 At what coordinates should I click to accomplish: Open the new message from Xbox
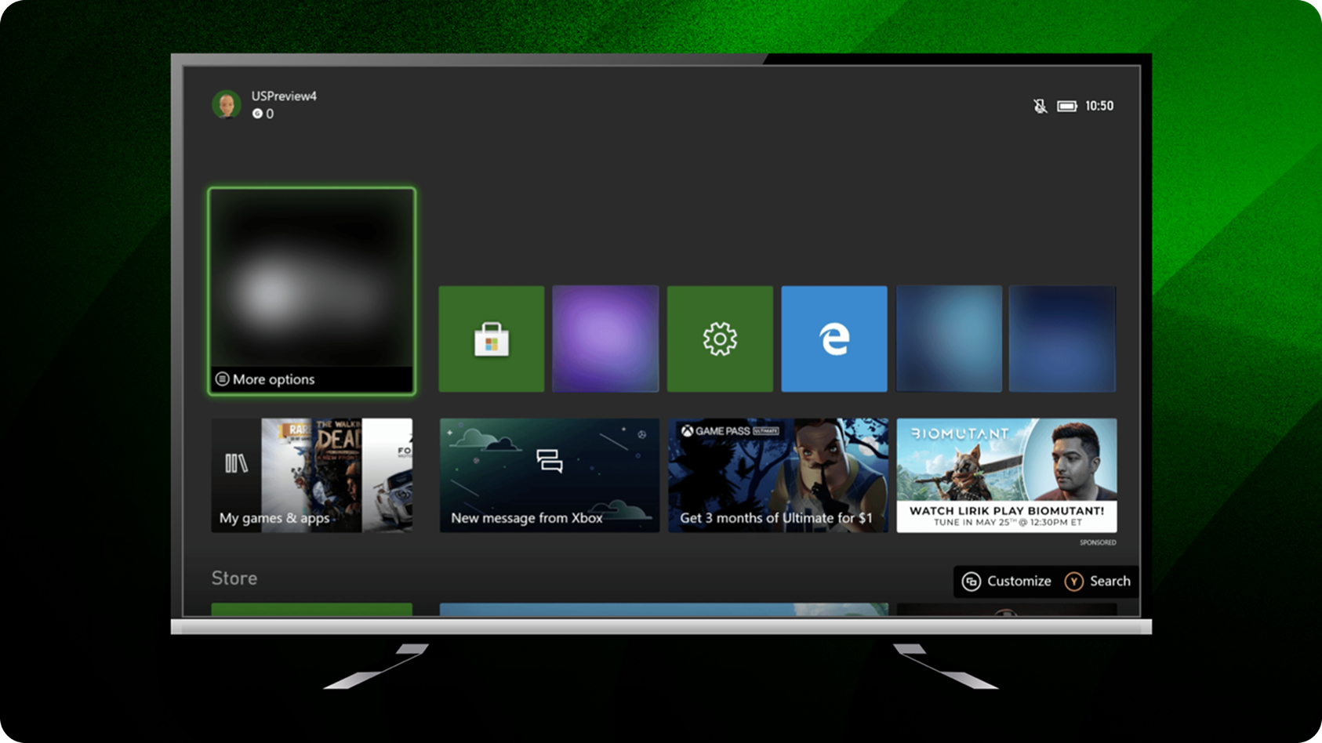tap(549, 474)
